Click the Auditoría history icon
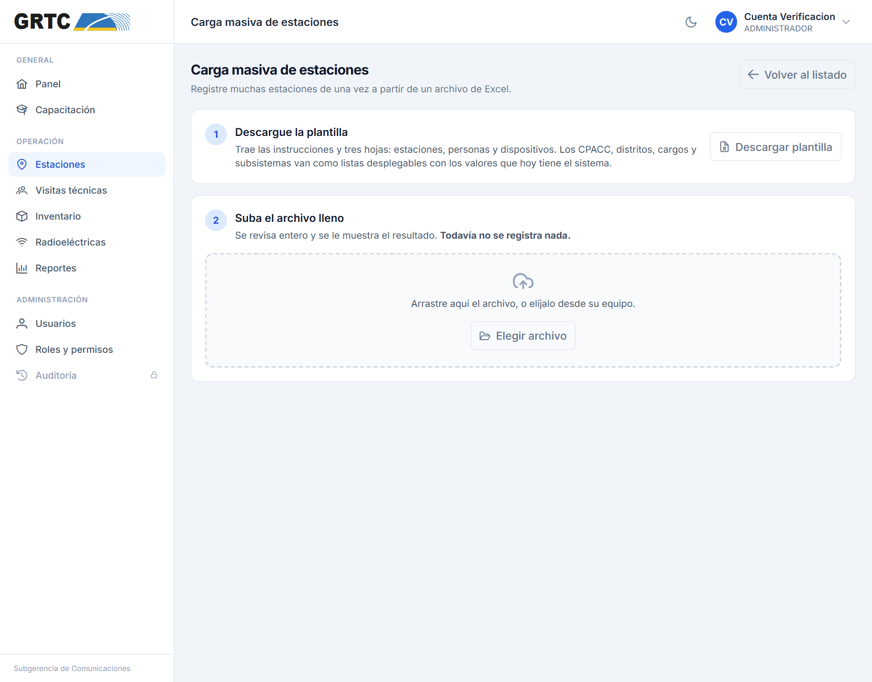Screen dimensions: 872x682 click(22, 376)
